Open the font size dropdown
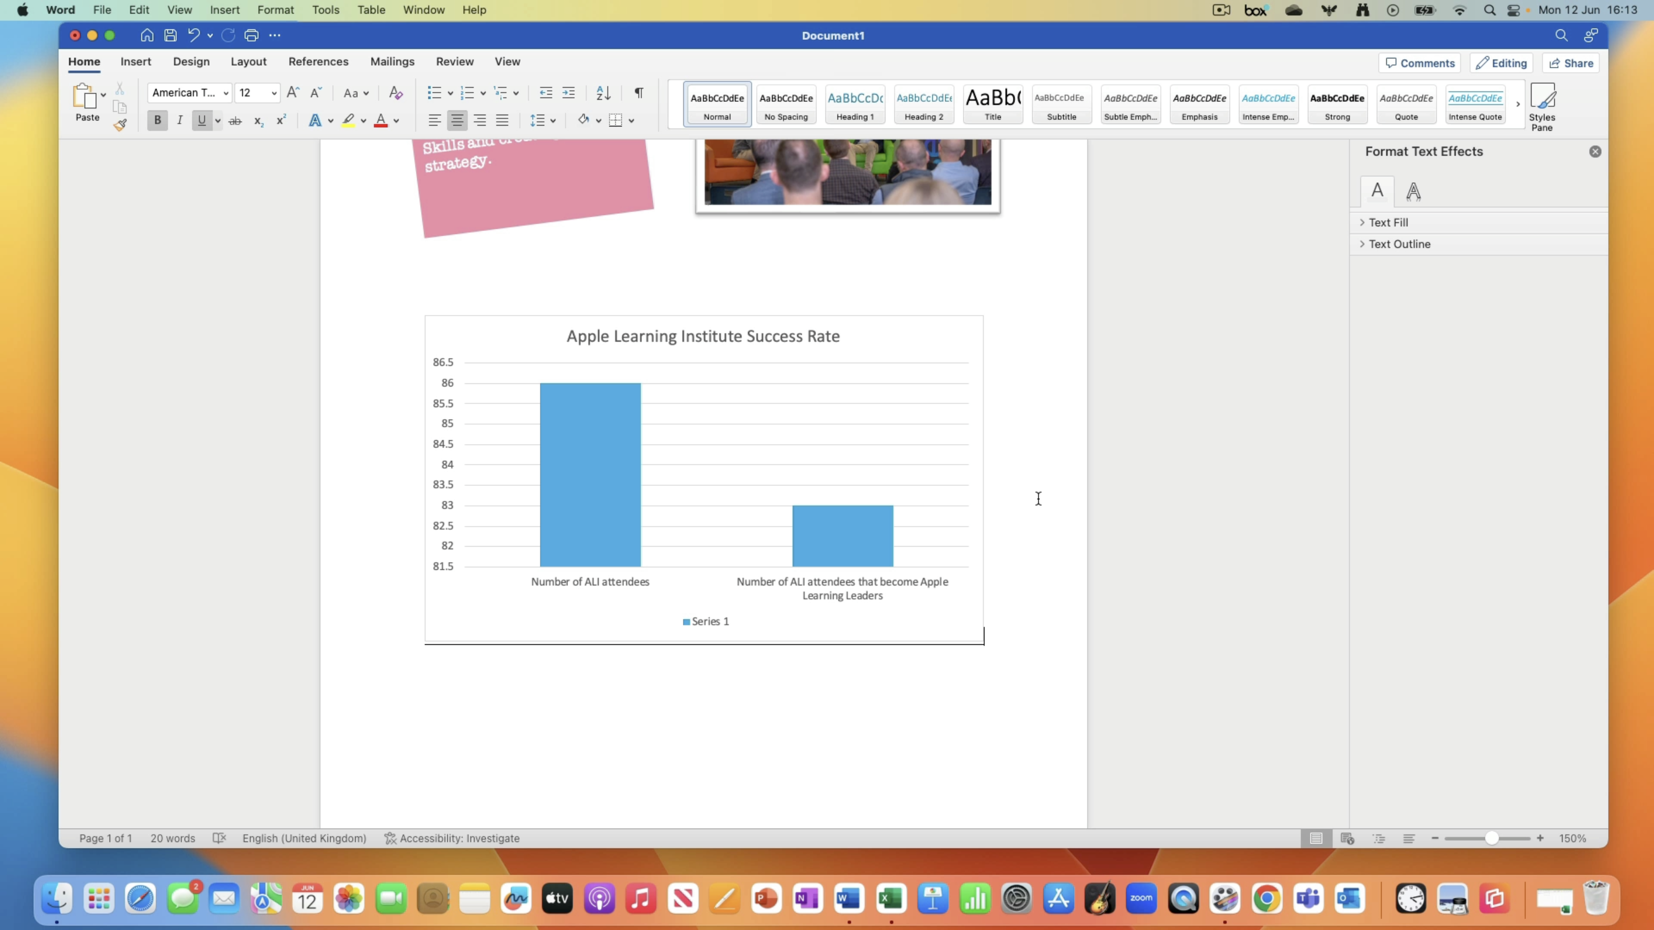The width and height of the screenshot is (1654, 930). click(x=274, y=93)
